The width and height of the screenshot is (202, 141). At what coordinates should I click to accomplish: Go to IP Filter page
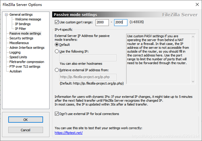pos(20,29)
